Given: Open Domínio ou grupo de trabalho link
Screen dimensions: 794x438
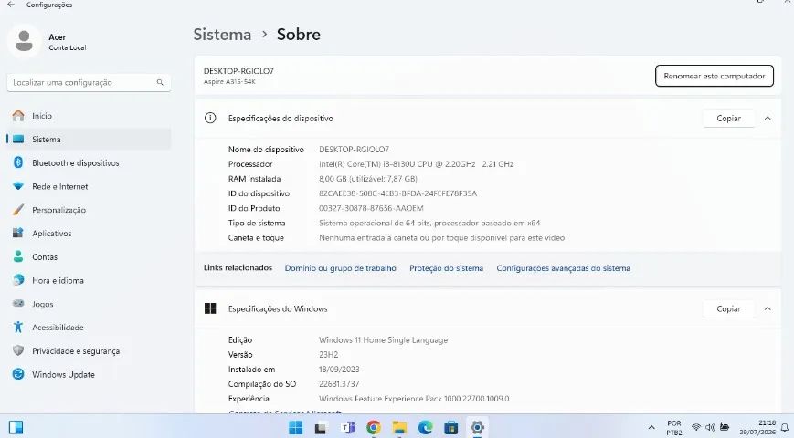Looking at the screenshot, I should (x=340, y=268).
